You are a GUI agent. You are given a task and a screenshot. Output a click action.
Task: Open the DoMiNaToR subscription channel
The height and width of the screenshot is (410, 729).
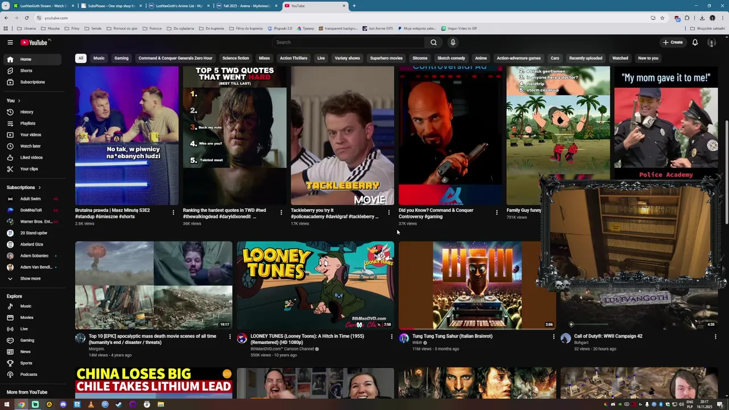(x=33, y=210)
